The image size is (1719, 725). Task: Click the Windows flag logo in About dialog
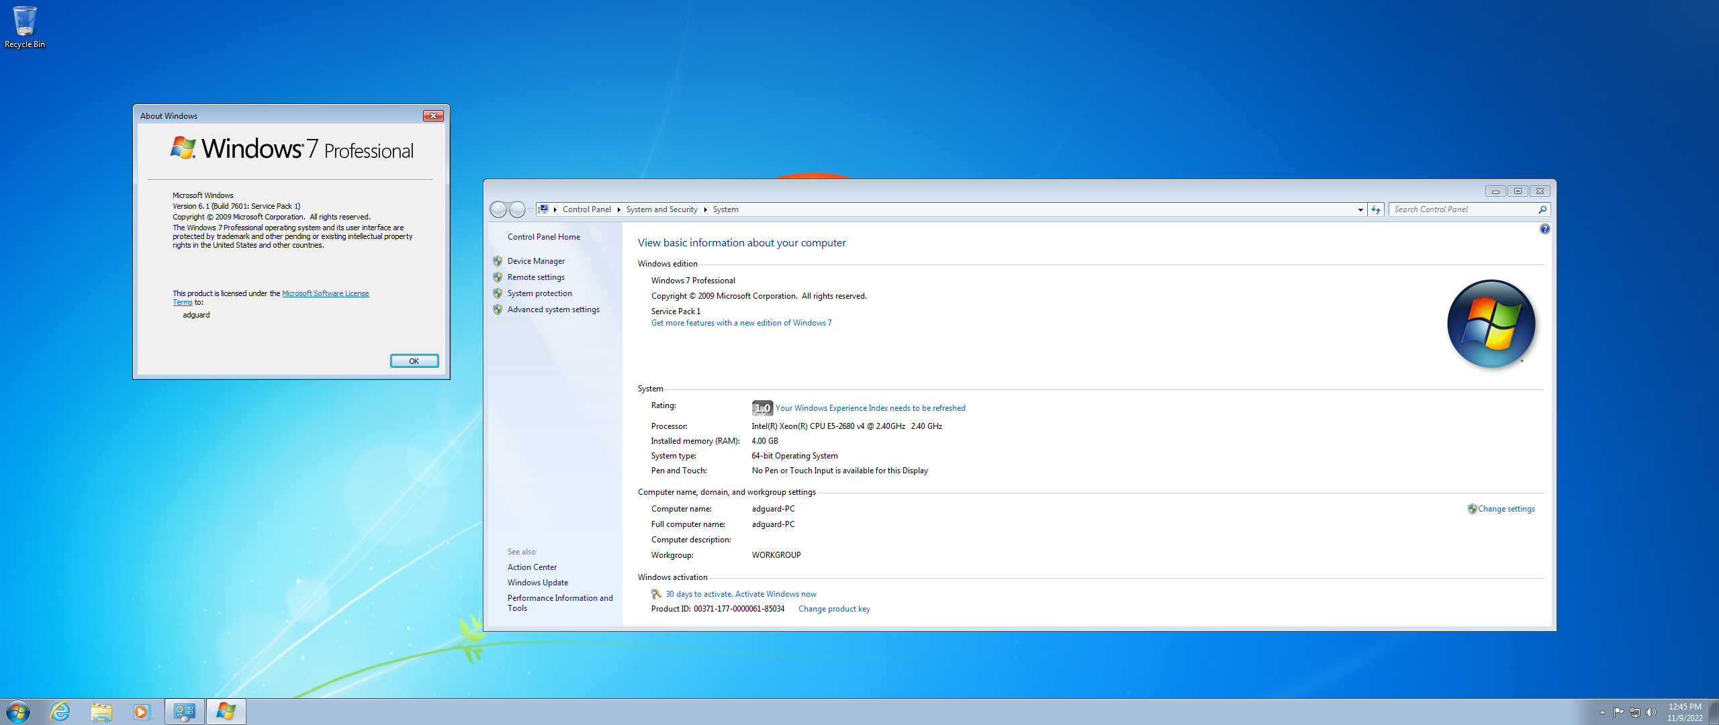[x=183, y=148]
